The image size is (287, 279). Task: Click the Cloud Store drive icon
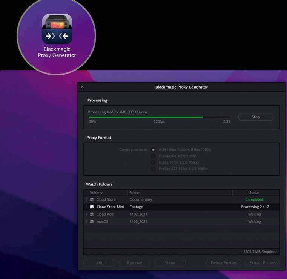point(92,199)
